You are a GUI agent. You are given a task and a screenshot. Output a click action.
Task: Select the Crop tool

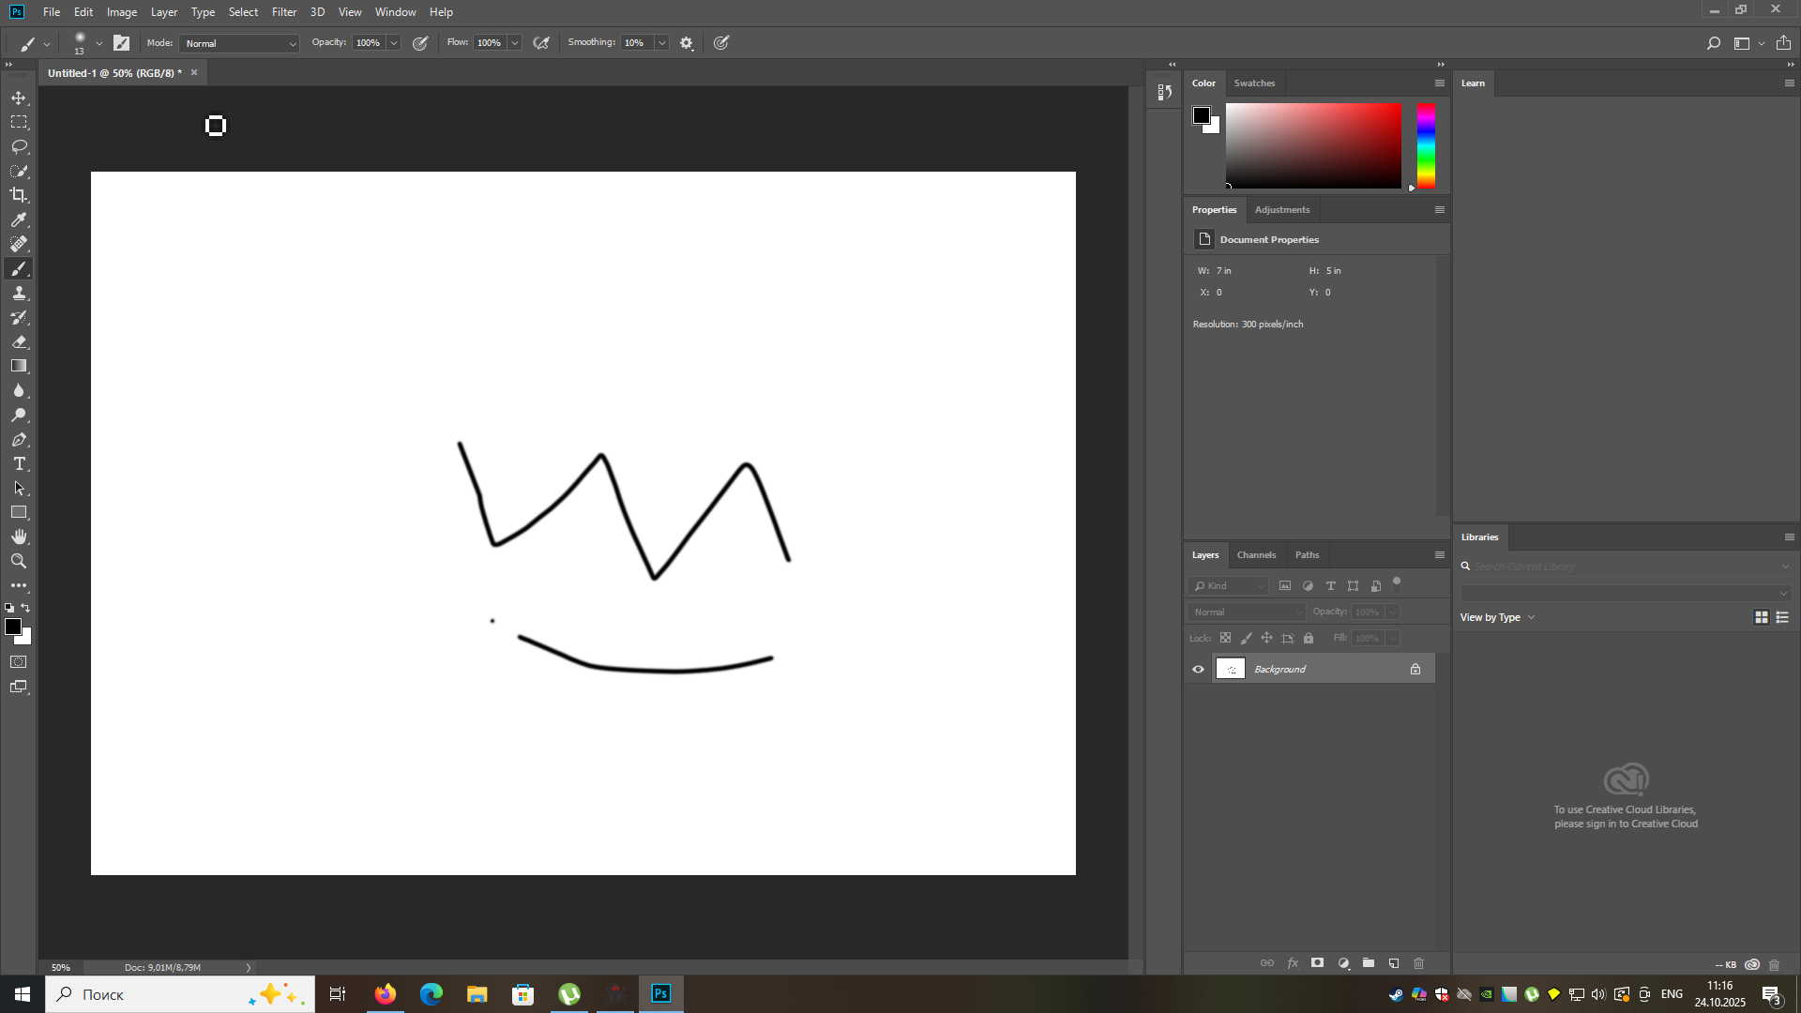tap(19, 195)
